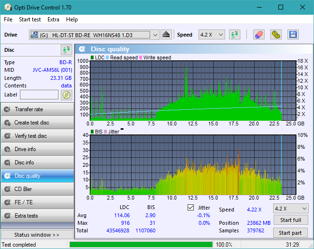Click the Opti Drive Control title bar icon

pyautogui.click(x=8, y=8)
